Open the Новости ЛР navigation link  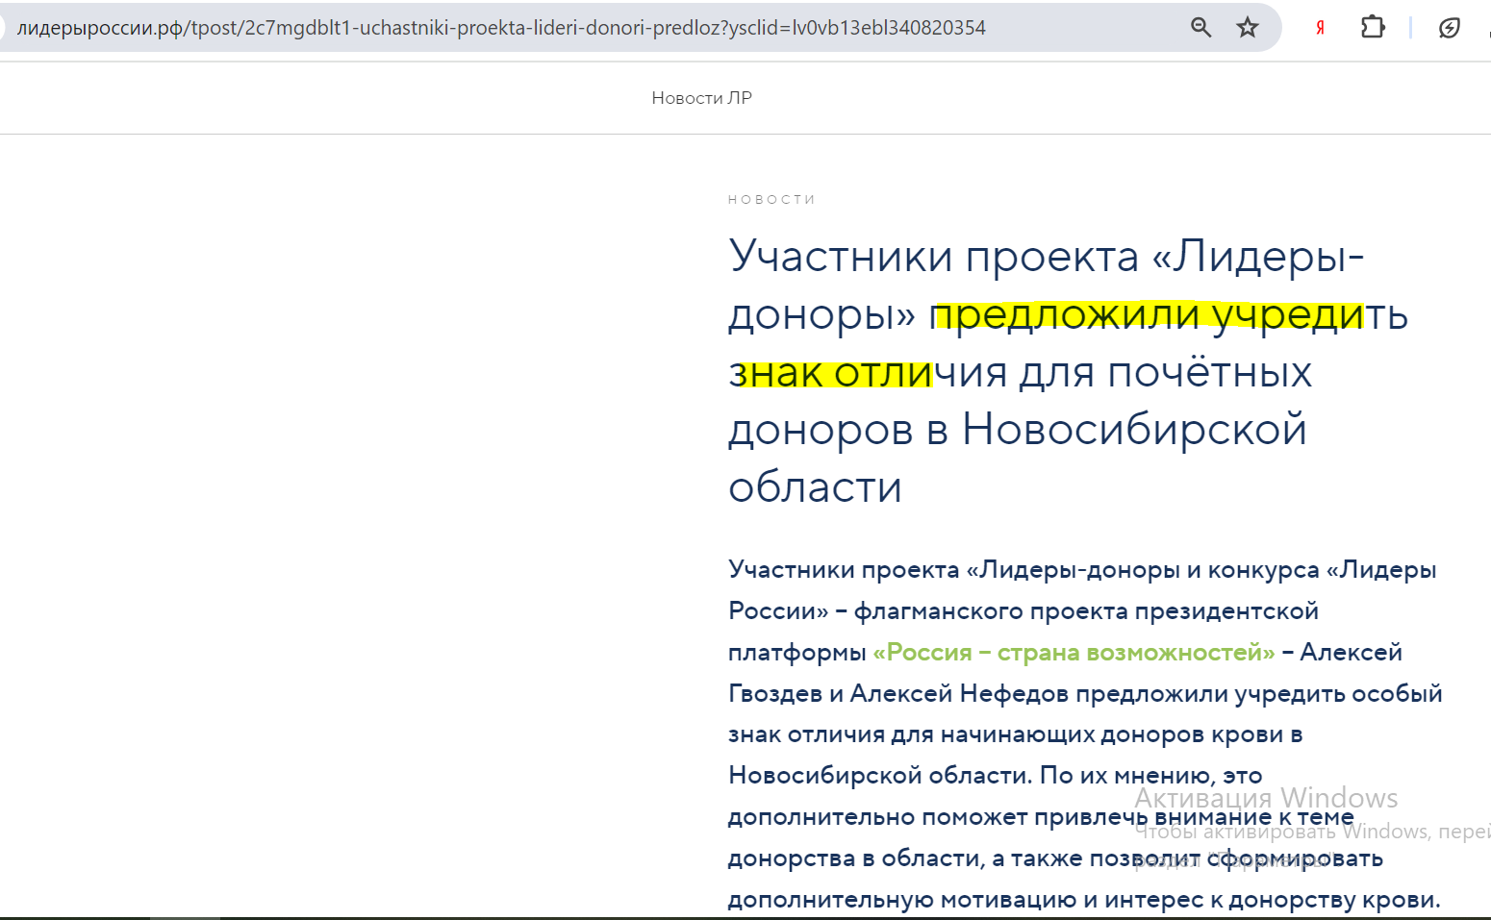pyautogui.click(x=701, y=98)
